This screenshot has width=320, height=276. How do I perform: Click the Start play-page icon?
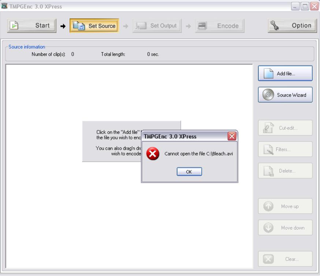pyautogui.click(x=14, y=26)
